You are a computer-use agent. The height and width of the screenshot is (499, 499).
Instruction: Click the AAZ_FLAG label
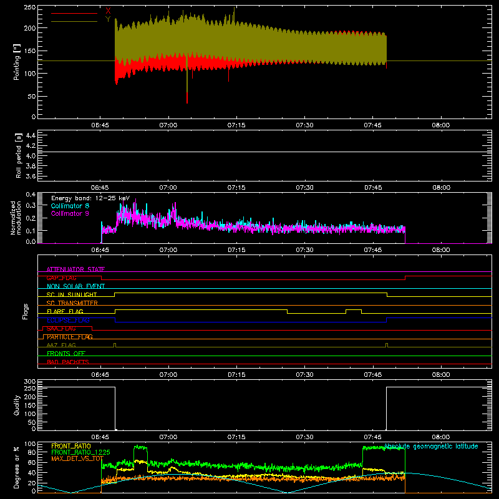61,345
